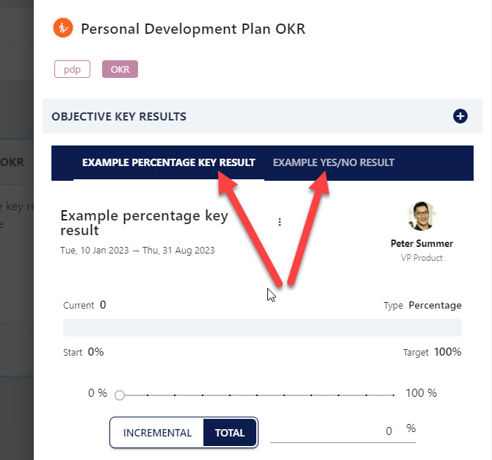Image resolution: width=492 pixels, height=460 pixels.
Task: Switch to Example Yes/No Result tab
Action: click(333, 162)
